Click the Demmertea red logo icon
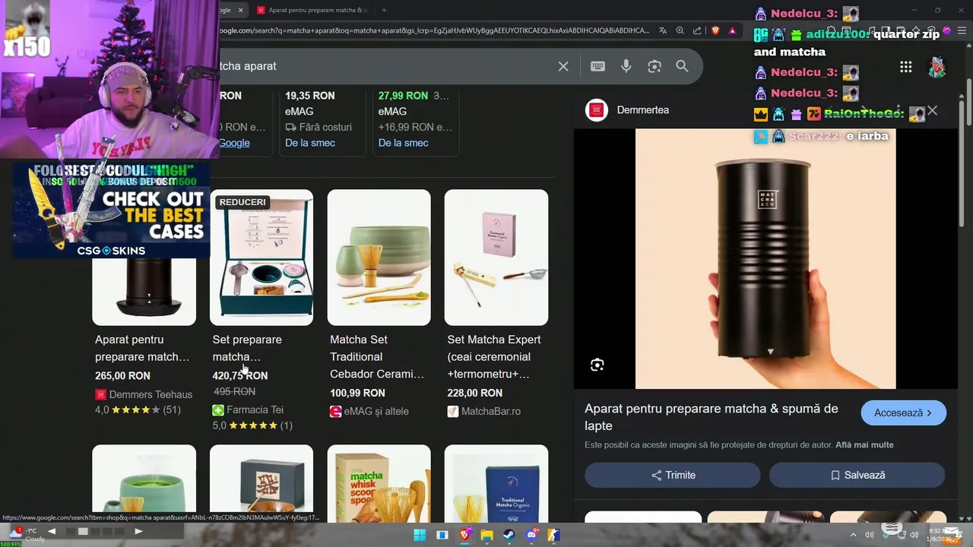Screen dimensions: 973x547 (597, 110)
